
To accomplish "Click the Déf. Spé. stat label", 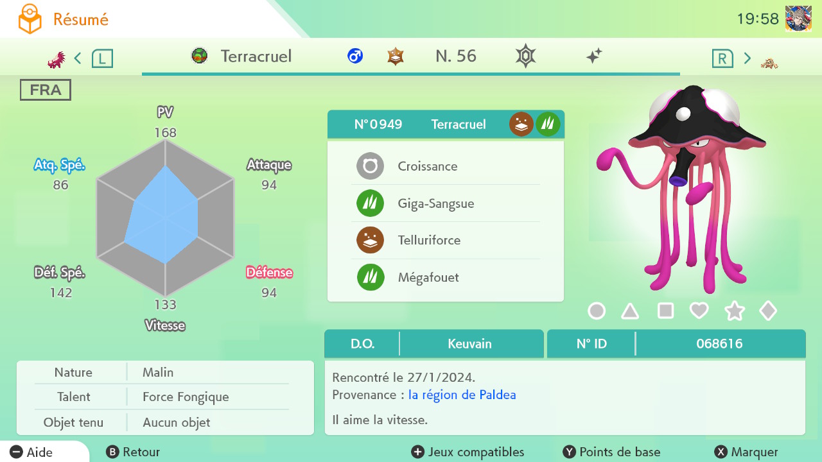I will pyautogui.click(x=60, y=273).
